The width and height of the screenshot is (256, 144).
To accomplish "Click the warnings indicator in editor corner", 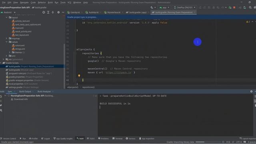I will click(248, 22).
